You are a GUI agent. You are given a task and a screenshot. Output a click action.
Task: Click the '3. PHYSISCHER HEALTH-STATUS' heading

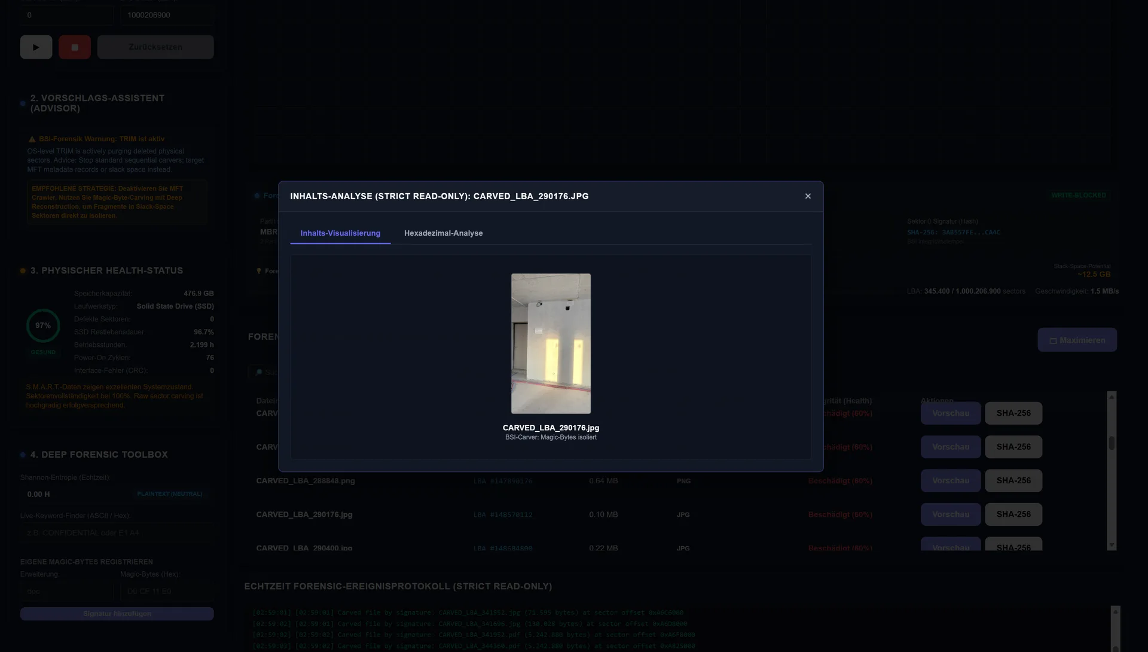coord(106,270)
